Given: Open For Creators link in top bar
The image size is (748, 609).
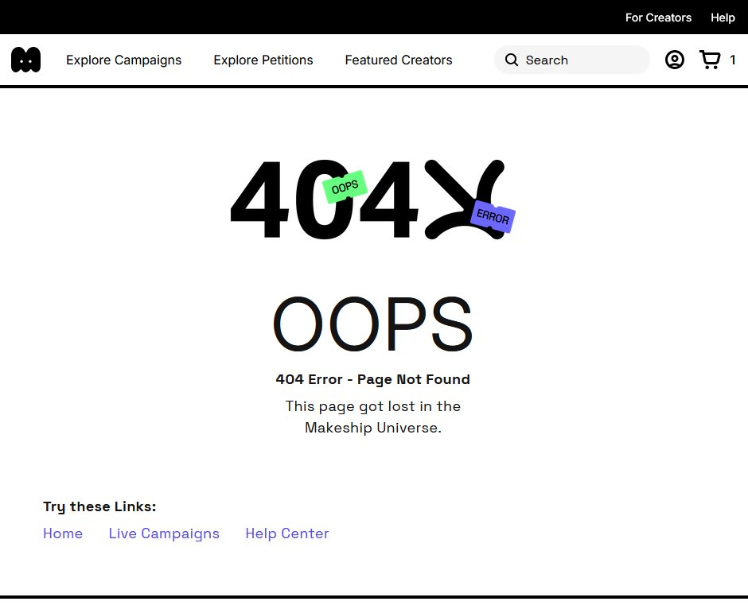Looking at the screenshot, I should [658, 17].
